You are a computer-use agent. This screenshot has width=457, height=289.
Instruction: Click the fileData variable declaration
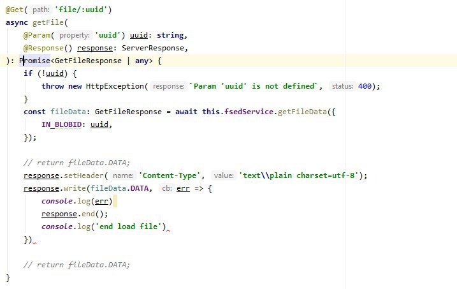tap(68, 112)
